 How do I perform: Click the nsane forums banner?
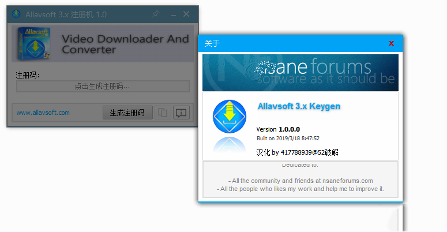pyautogui.click(x=300, y=73)
